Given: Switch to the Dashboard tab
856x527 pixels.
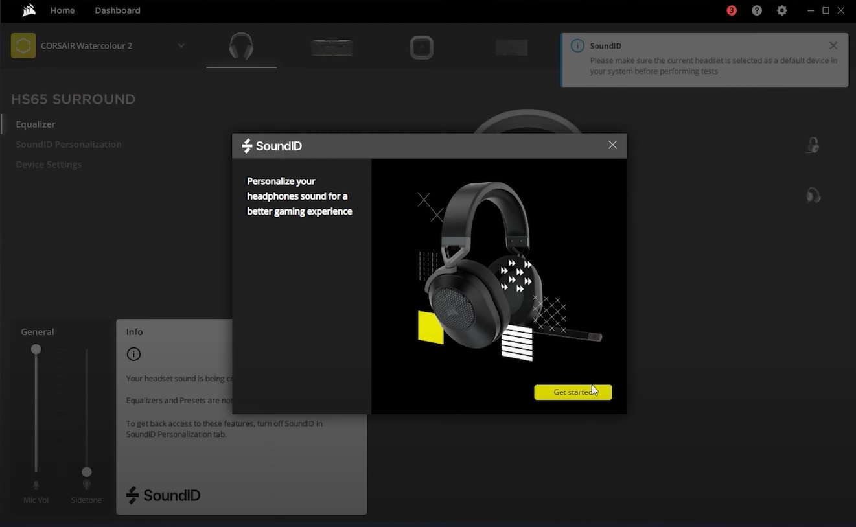Looking at the screenshot, I should (x=117, y=10).
